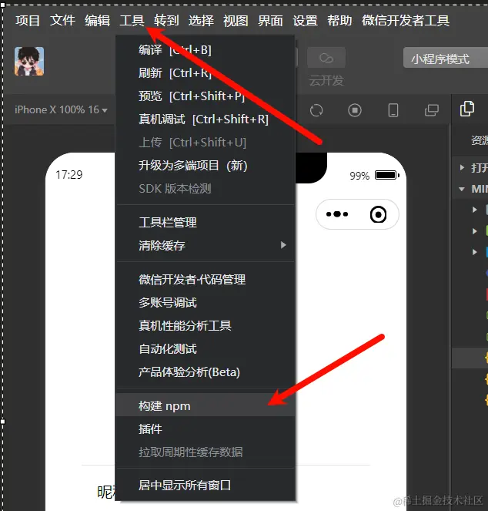Viewport: 488px width, 511px height.
Task: Click the 99% battery text
Action: 359,176
